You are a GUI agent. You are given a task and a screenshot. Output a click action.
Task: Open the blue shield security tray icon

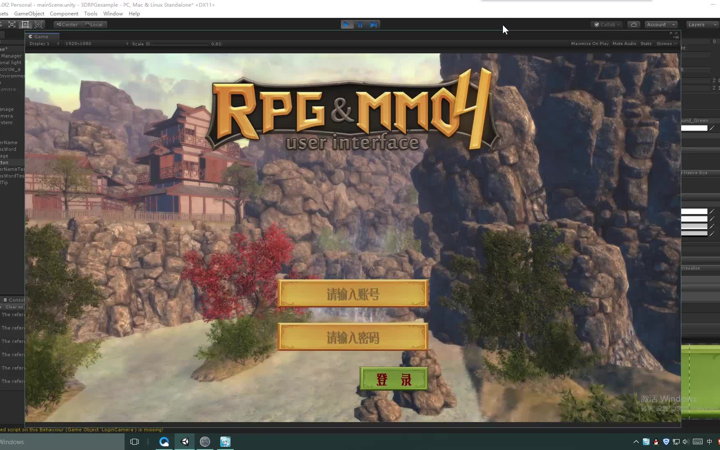[666, 442]
